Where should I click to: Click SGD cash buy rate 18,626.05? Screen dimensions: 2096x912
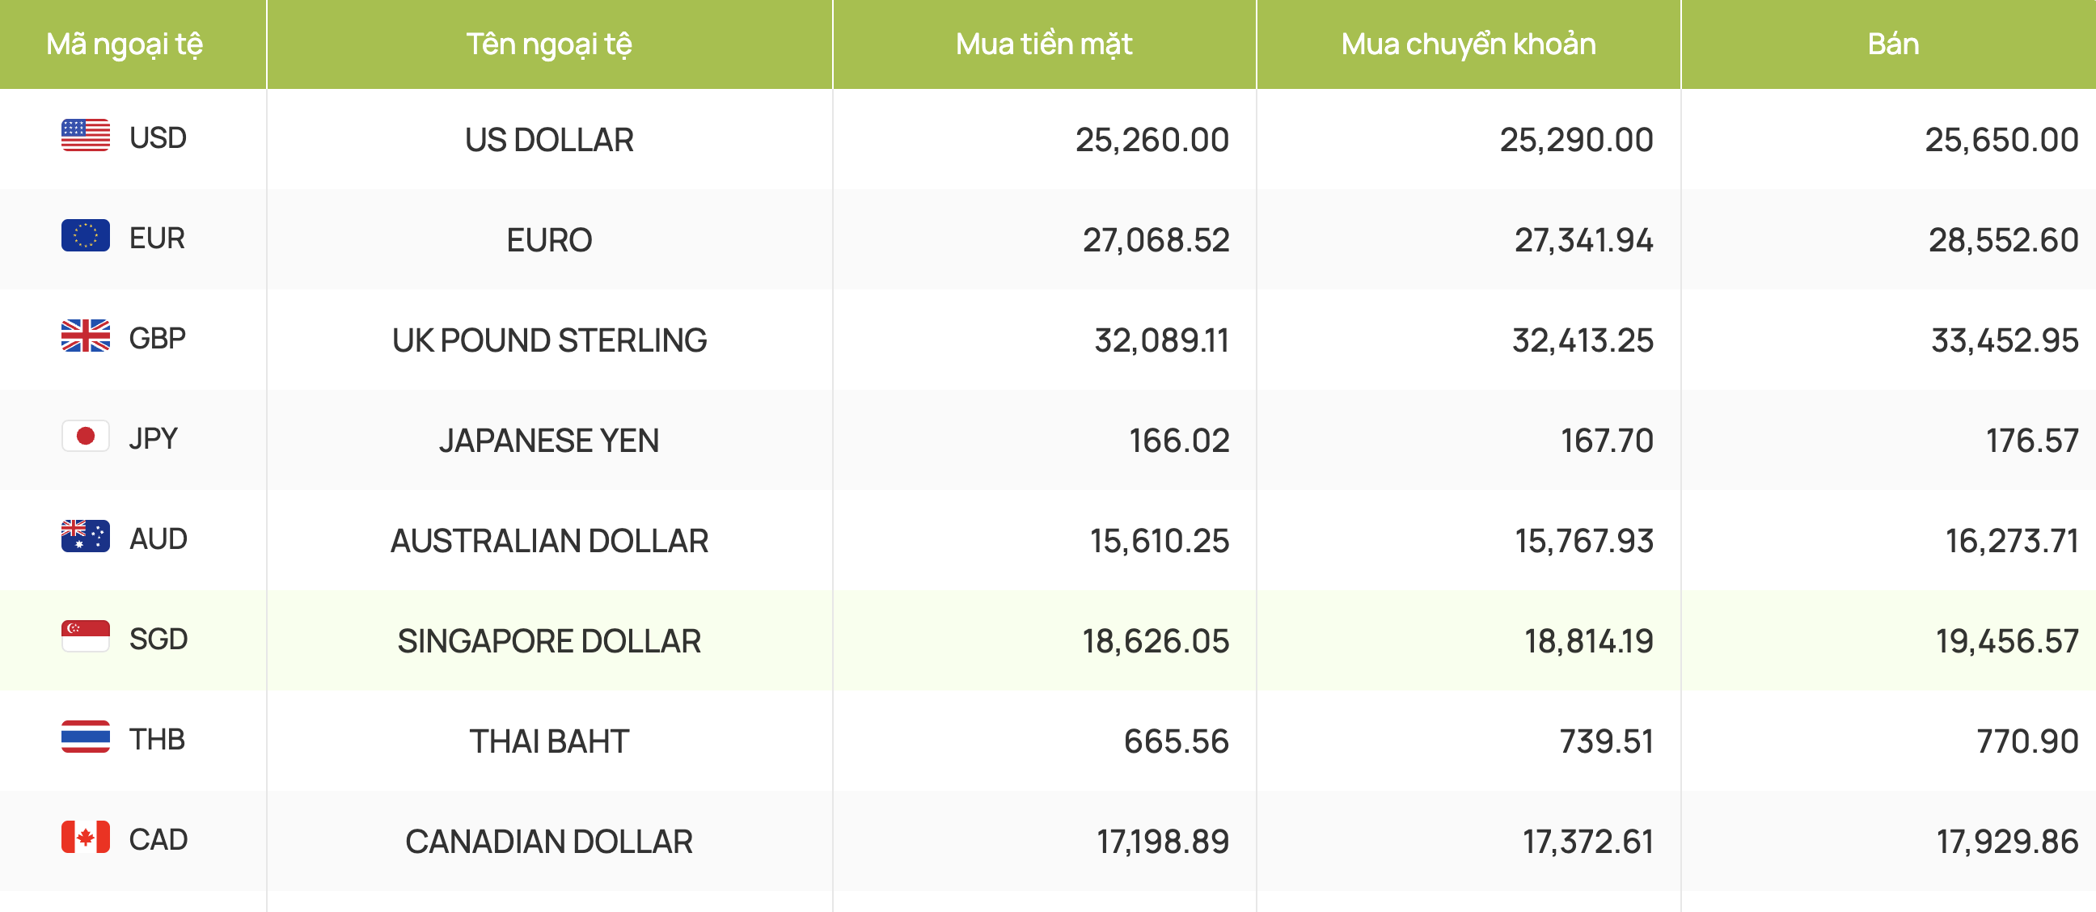coord(1156,640)
